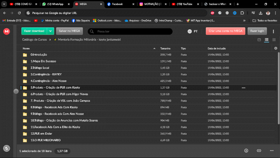Screen dimensions: 280x158
Task: Click Criar uma conta no MEGA button
Action: click(225, 31)
